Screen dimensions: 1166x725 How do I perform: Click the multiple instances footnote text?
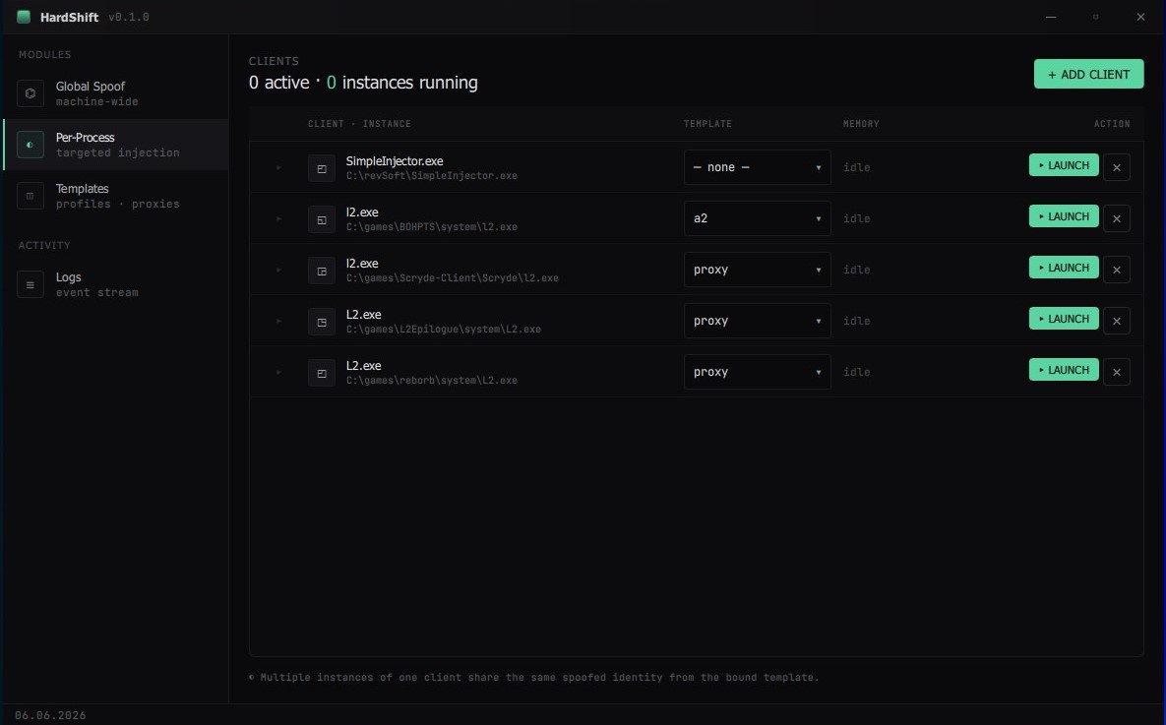point(533,678)
